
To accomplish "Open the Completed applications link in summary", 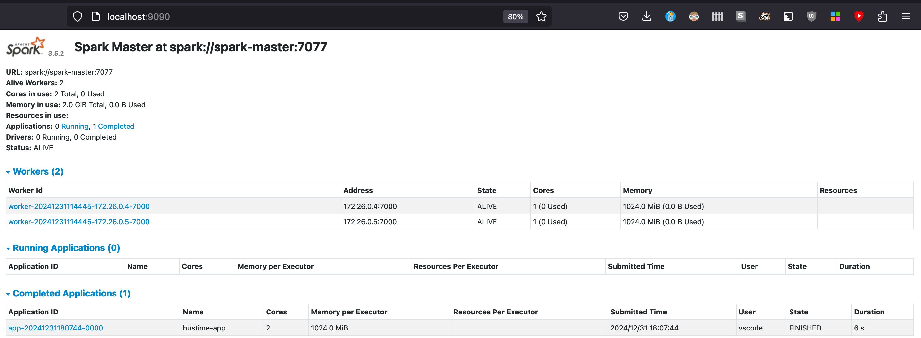I will click(x=116, y=126).
